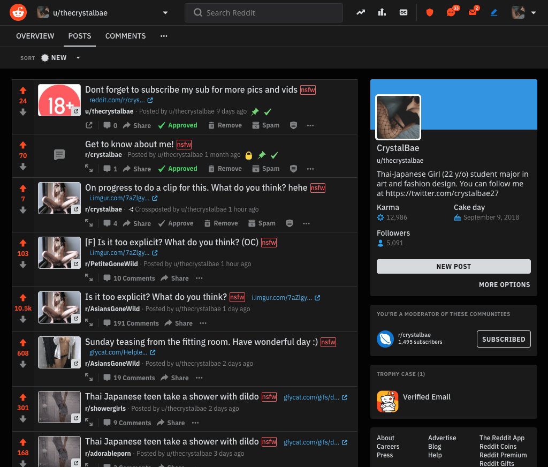Mark the 'On progress' post as Spam
548x467 pixels.
(262, 223)
